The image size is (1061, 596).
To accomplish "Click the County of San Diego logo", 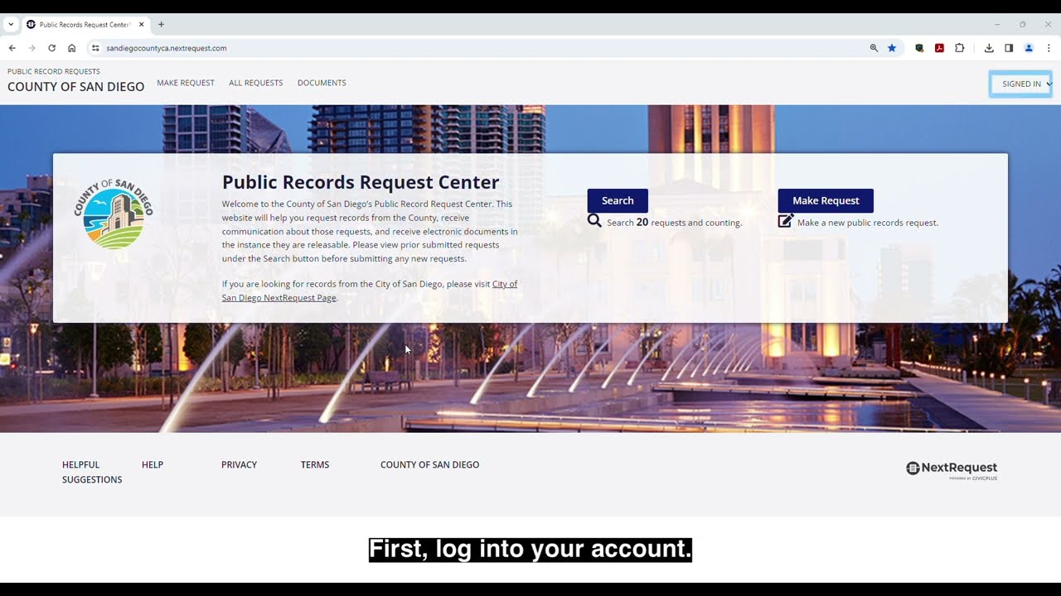I will click(114, 214).
